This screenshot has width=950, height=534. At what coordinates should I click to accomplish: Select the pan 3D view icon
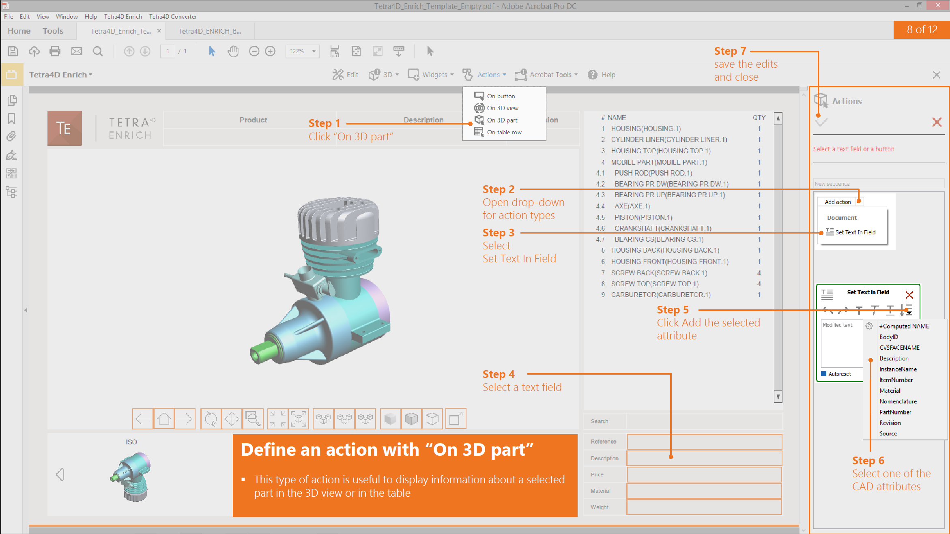(232, 418)
